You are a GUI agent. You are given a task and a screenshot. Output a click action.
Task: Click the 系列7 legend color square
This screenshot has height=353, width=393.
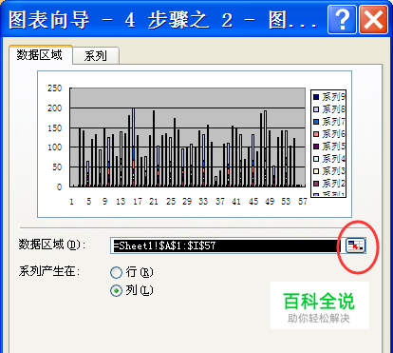pyautogui.click(x=316, y=122)
